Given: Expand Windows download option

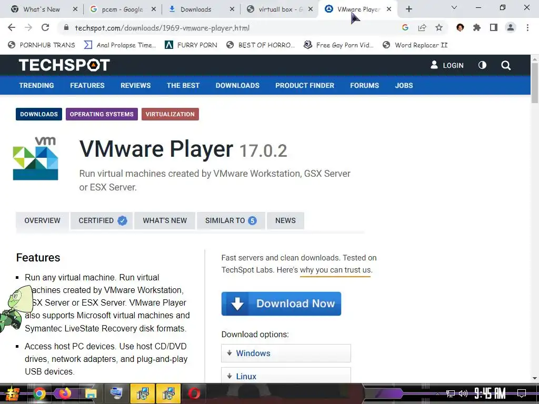Looking at the screenshot, I should click(286, 353).
